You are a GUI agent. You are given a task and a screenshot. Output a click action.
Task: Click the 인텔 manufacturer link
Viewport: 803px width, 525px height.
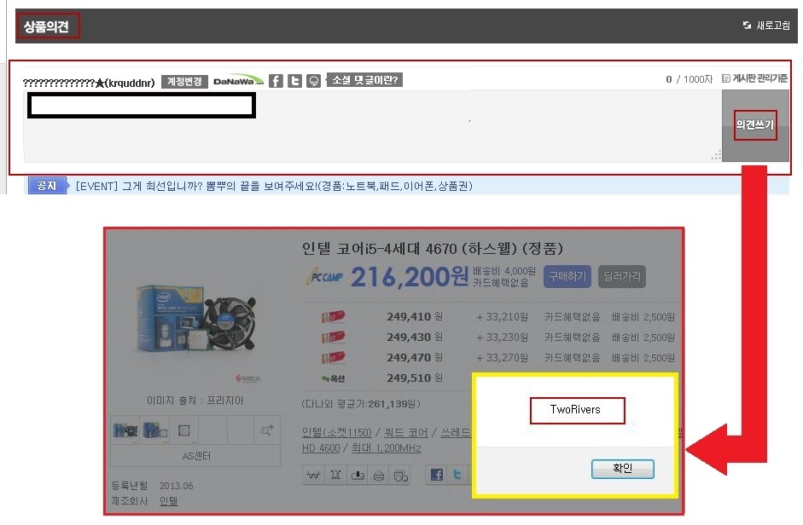tap(168, 501)
